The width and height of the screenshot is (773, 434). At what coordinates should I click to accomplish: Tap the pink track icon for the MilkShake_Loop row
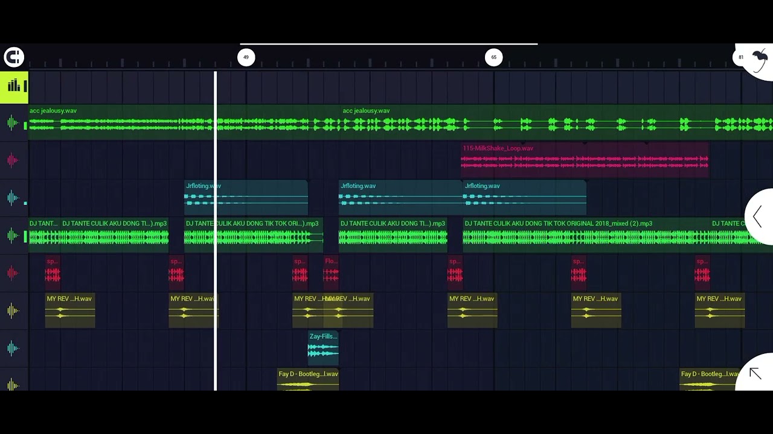(13, 160)
